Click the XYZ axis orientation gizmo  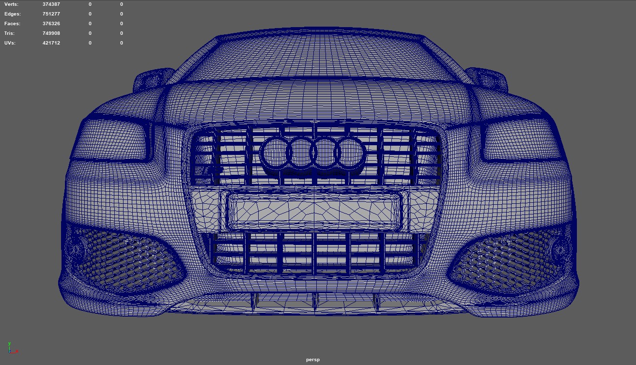(x=12, y=347)
